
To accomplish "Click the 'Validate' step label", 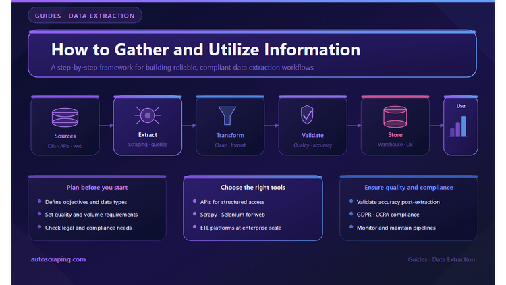I will tap(312, 135).
